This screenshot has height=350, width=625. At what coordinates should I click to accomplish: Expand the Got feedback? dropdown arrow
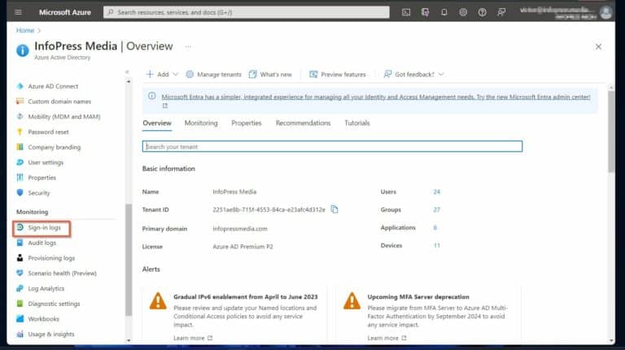(441, 74)
